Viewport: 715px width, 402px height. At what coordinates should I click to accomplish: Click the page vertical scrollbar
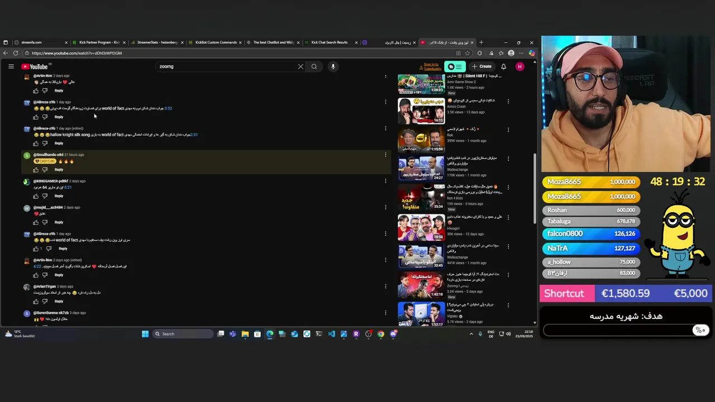535,188
